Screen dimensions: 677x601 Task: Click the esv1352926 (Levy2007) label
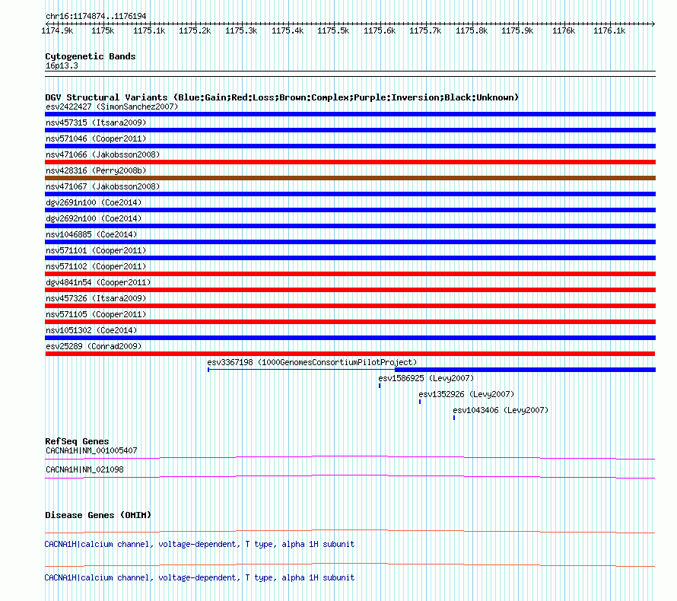[467, 394]
